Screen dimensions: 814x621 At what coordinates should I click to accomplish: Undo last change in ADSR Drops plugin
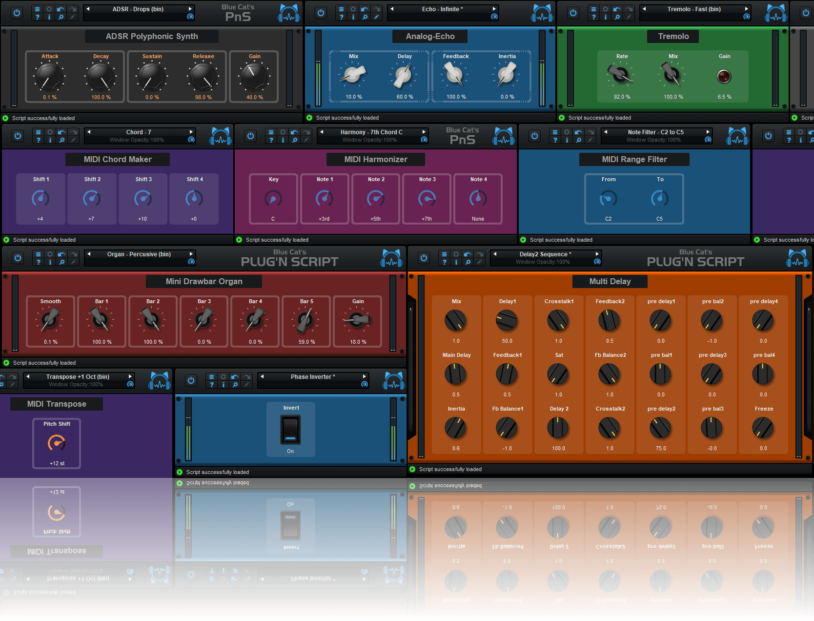click(x=61, y=9)
